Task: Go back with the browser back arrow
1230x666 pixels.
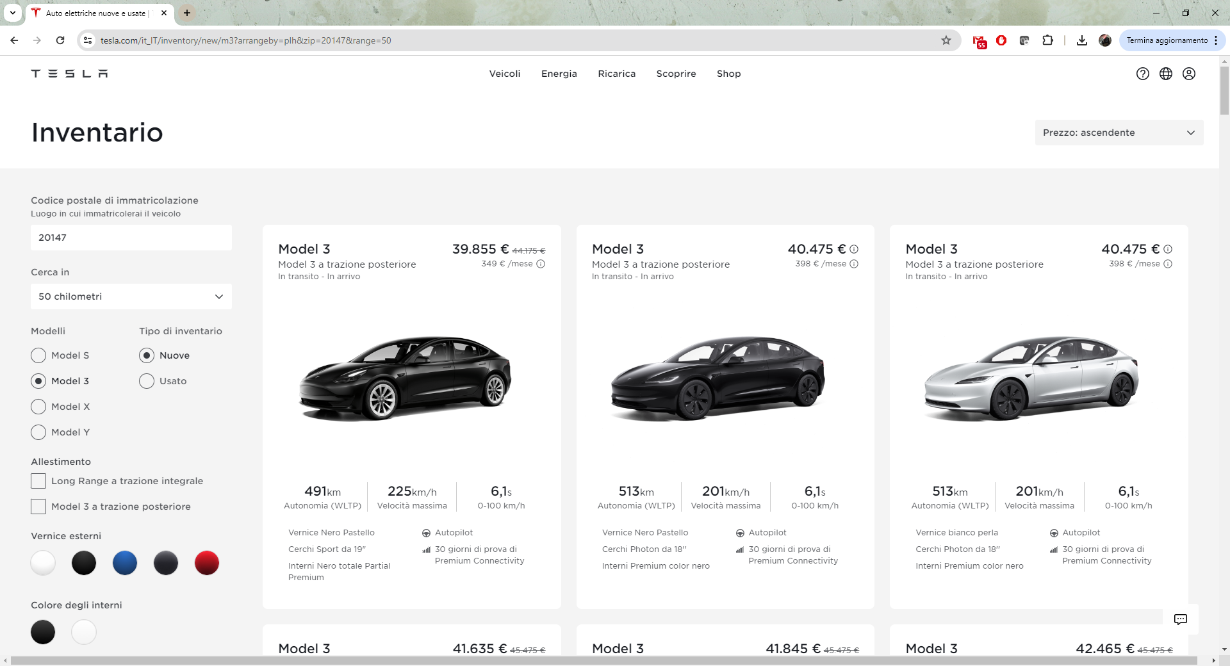Action: pos(14,40)
